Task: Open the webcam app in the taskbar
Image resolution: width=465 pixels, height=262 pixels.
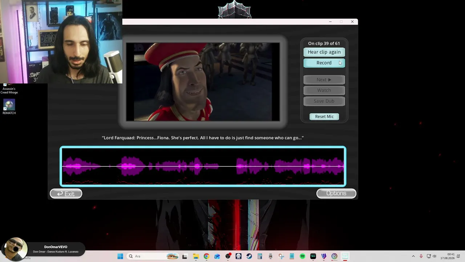Action: (x=238, y=256)
